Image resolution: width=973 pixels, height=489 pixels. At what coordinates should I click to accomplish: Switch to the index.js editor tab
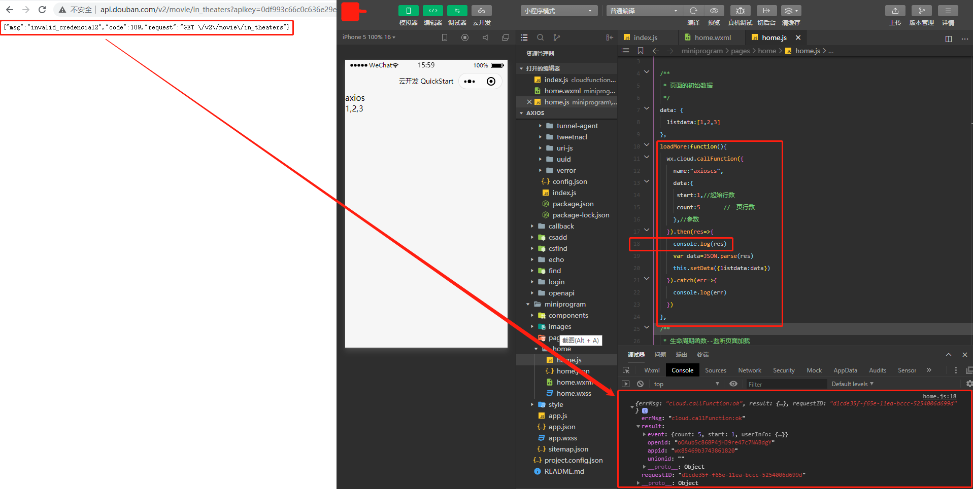click(x=645, y=37)
